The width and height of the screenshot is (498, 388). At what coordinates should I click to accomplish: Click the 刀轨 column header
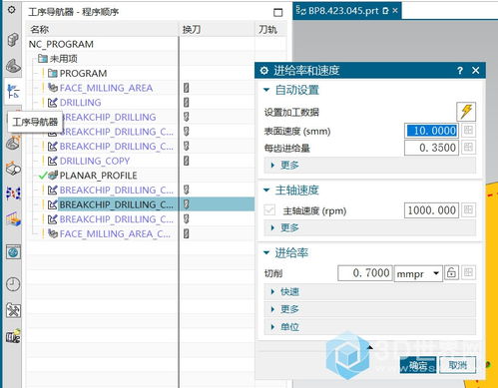[x=270, y=29]
